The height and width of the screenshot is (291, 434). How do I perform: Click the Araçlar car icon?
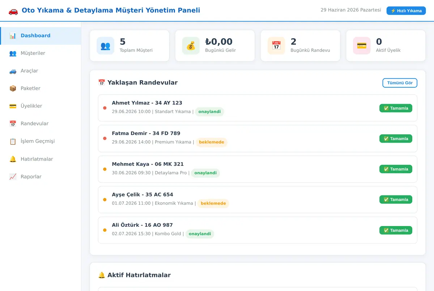point(13,71)
